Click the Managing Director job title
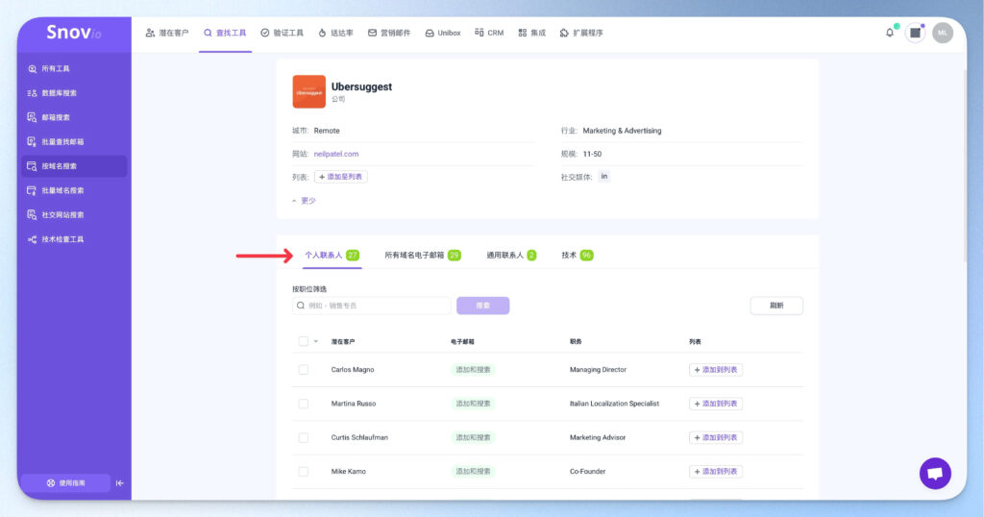Viewport: 984px width, 517px height. point(598,370)
